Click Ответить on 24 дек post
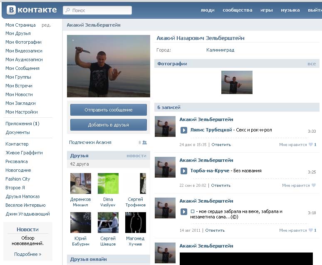Screen dimensions: 322x265 221,145
